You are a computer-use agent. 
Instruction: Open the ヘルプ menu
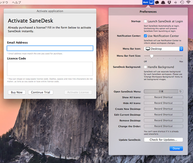click(17, 2)
